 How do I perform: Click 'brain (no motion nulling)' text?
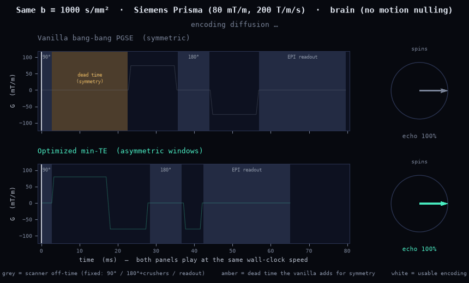tap(391, 10)
